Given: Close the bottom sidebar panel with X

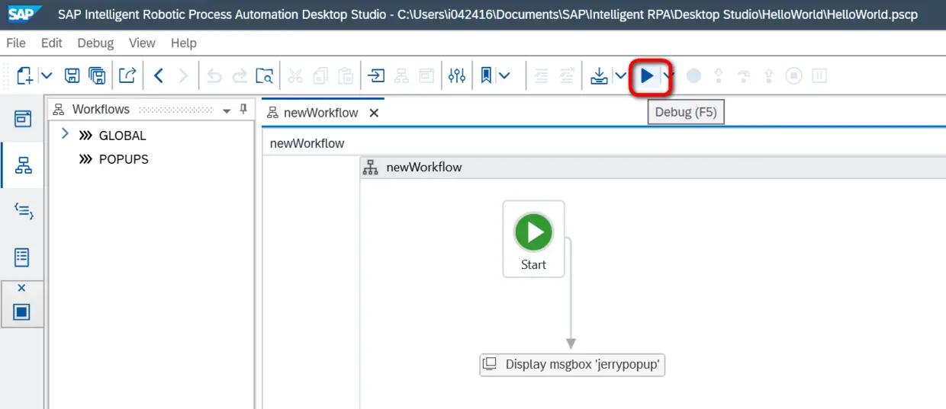Looking at the screenshot, I should click(21, 288).
